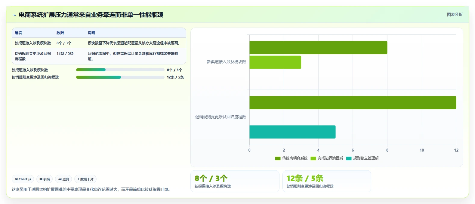Click the 图表分析 label in header
475x204 pixels.
click(x=455, y=14)
